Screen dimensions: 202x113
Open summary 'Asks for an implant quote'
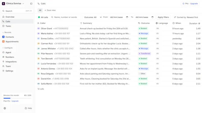coord(105,69)
